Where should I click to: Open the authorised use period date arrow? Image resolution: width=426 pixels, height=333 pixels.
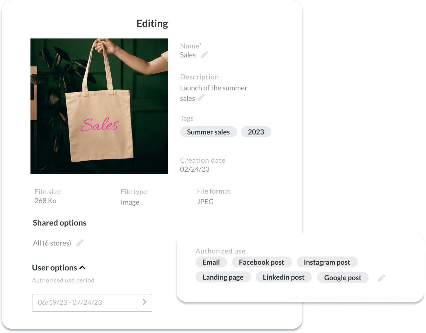[145, 302]
